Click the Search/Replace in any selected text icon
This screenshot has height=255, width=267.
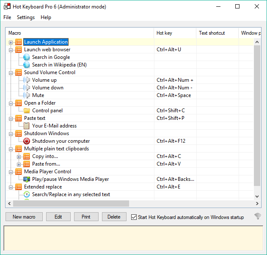pos(27,194)
